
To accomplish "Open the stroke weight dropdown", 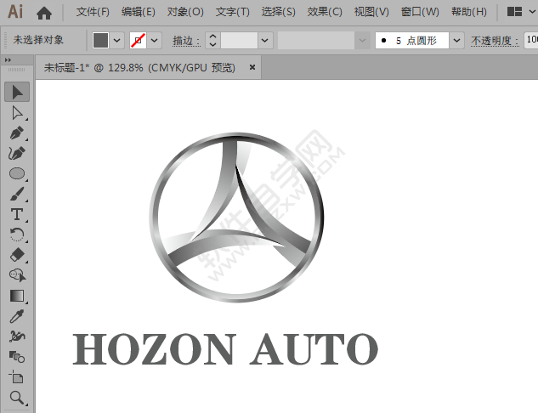I will [265, 41].
